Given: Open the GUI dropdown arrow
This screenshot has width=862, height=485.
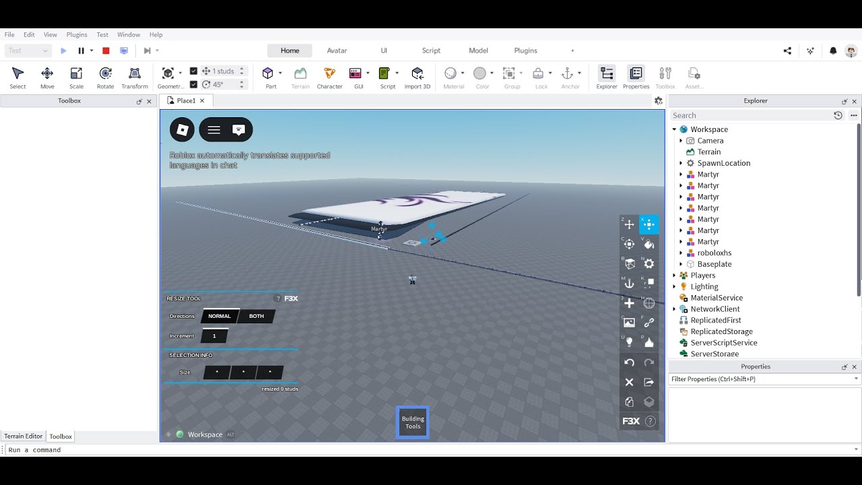Looking at the screenshot, I should (368, 73).
